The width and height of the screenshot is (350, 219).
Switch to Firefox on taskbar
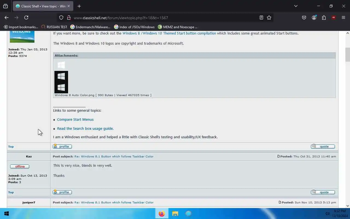pos(162,214)
